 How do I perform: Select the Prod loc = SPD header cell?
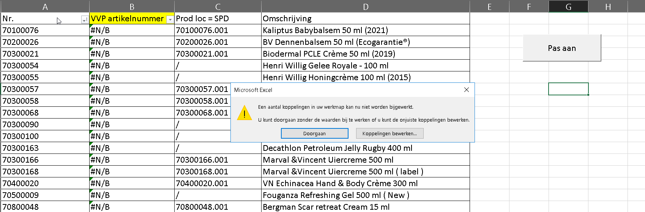[x=218, y=18]
